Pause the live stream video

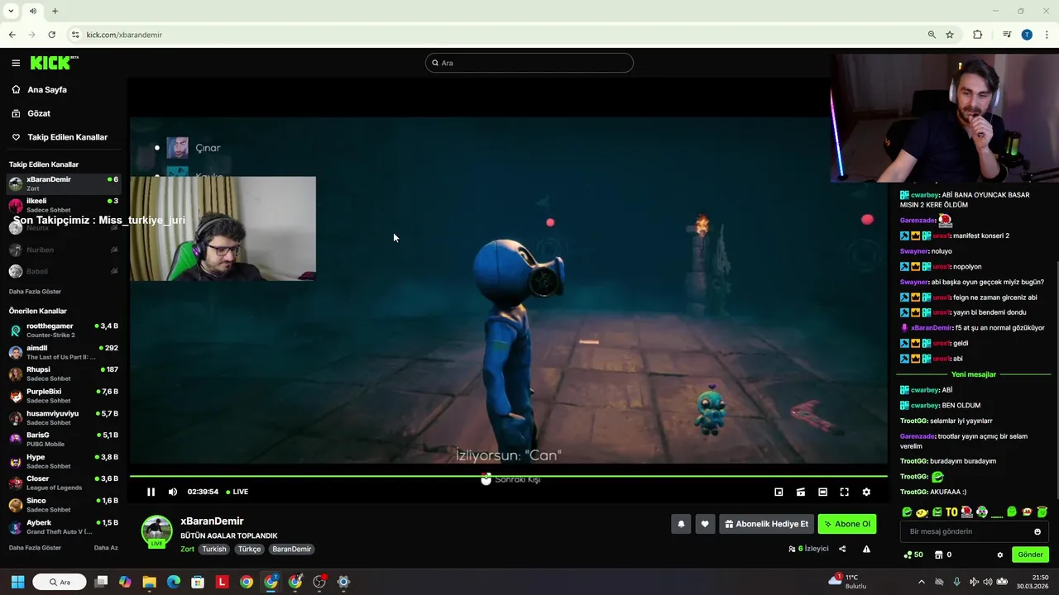(x=151, y=492)
